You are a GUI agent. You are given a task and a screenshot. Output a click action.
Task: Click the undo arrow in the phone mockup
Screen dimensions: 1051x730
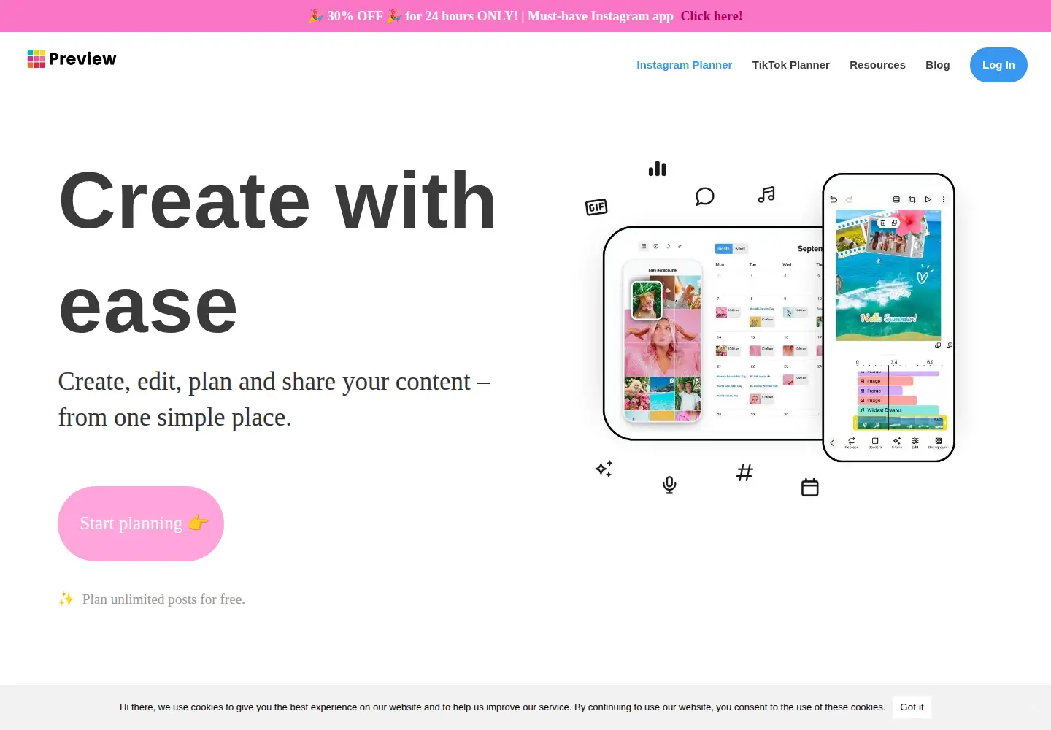(834, 199)
